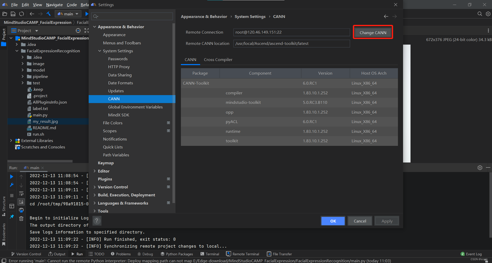Click the horizontal scrollbar below the project tree
The width and height of the screenshot is (492, 263).
[x=40, y=161]
